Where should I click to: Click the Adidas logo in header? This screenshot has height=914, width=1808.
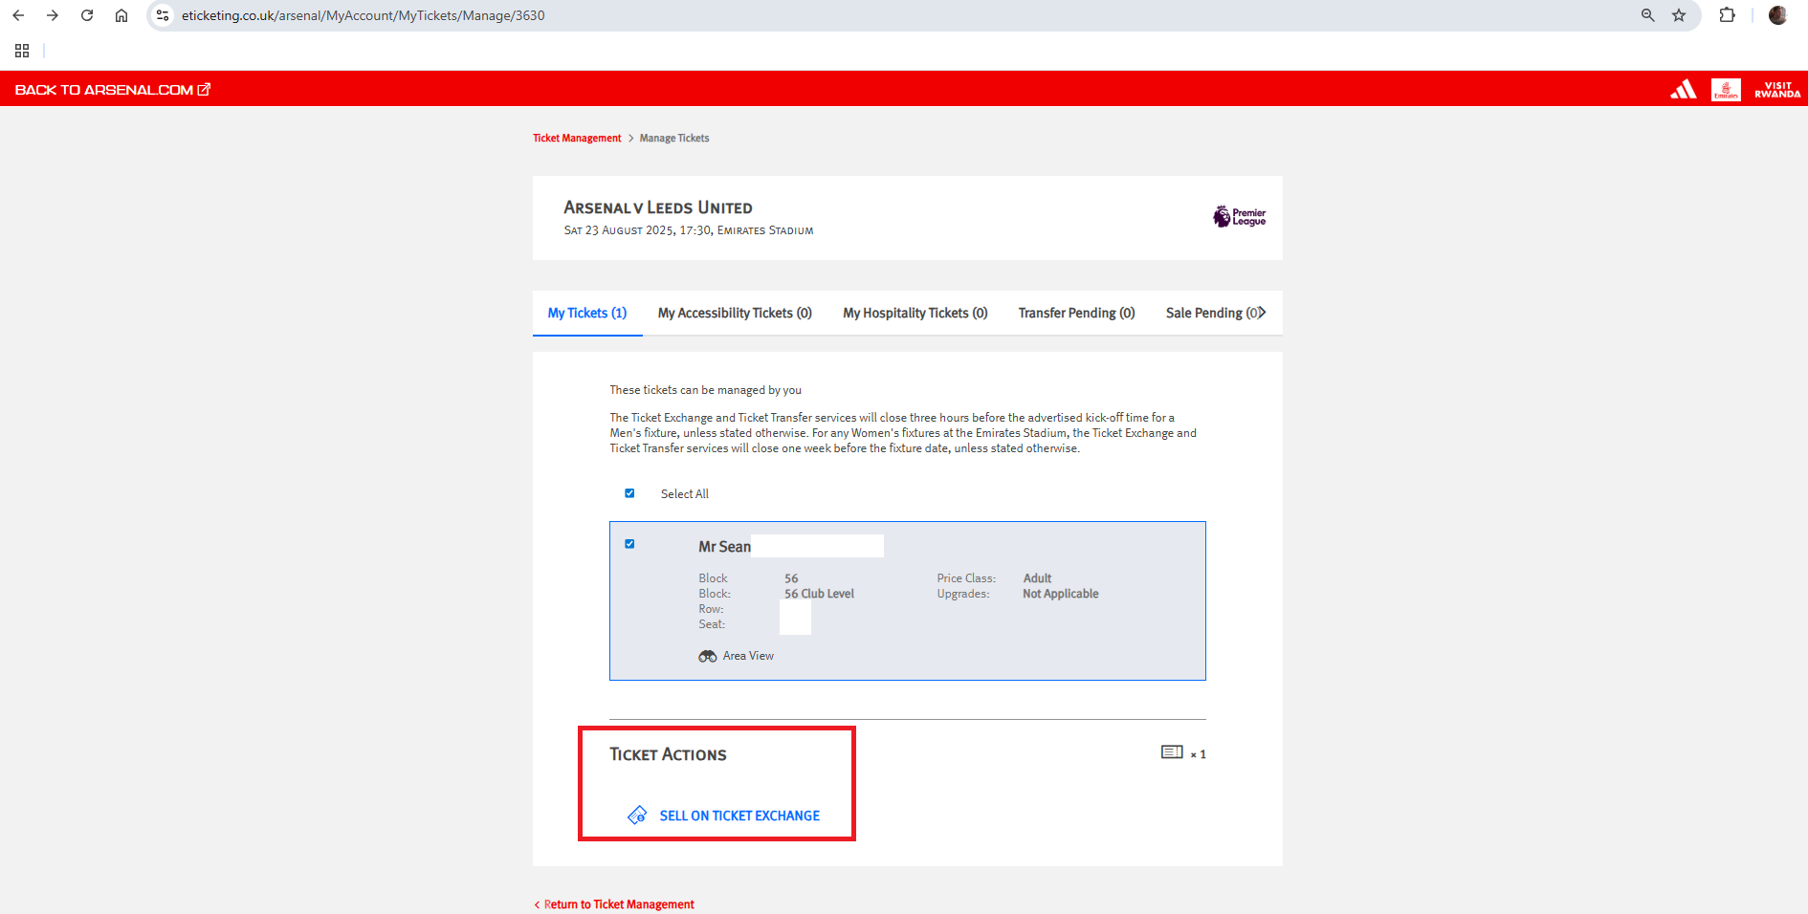tap(1683, 90)
